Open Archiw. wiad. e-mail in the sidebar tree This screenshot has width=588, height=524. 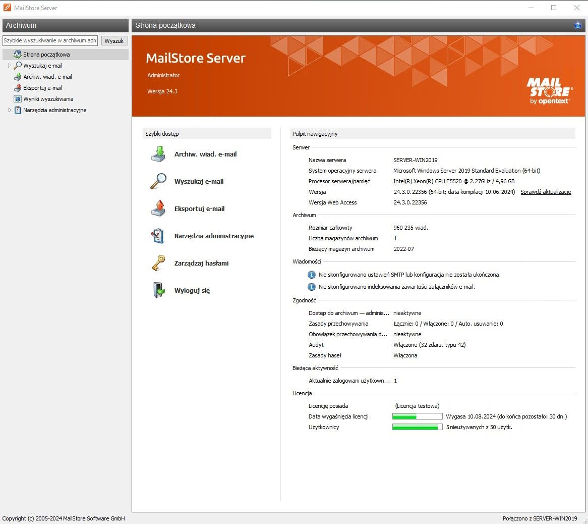(x=47, y=77)
